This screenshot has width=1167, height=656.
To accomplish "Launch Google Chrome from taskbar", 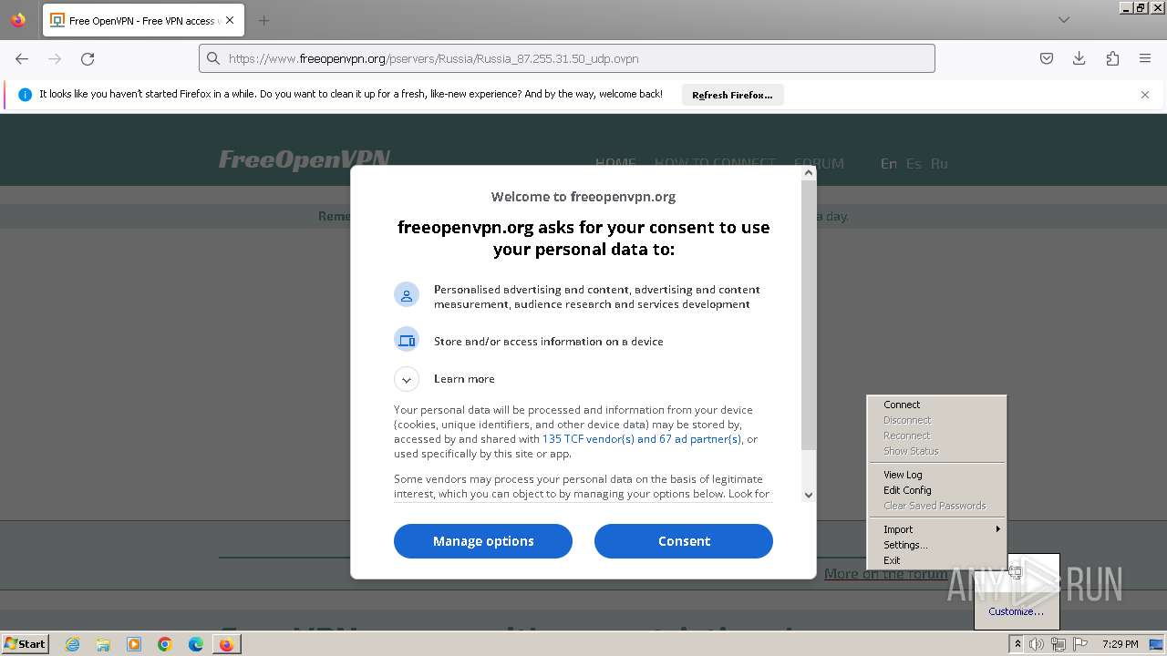I will point(165,644).
